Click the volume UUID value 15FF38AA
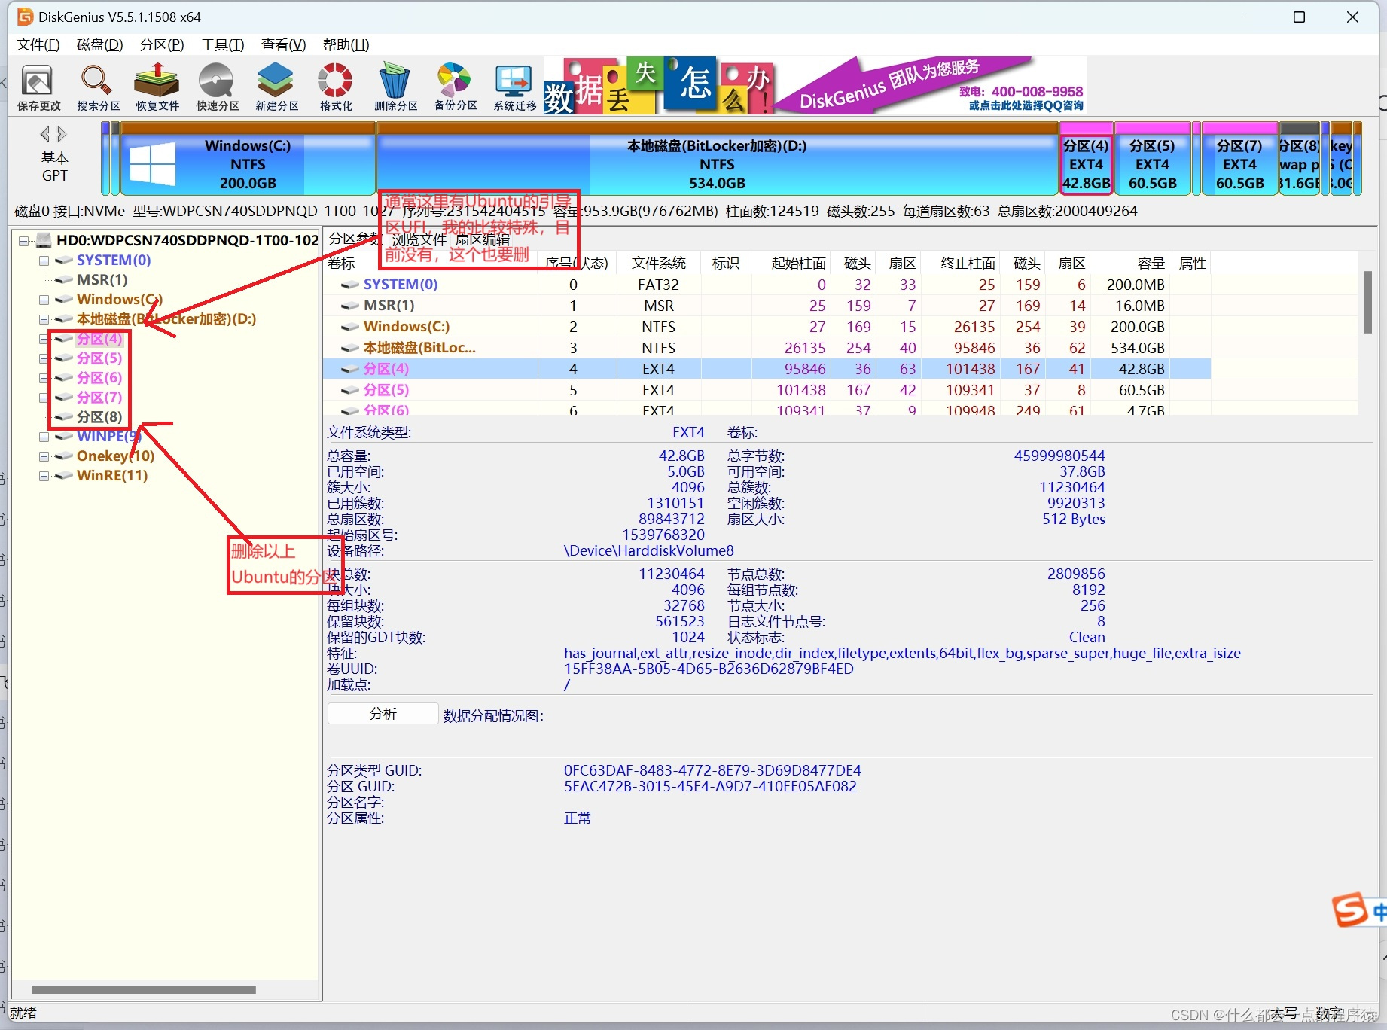The width and height of the screenshot is (1387, 1030). coord(709,669)
